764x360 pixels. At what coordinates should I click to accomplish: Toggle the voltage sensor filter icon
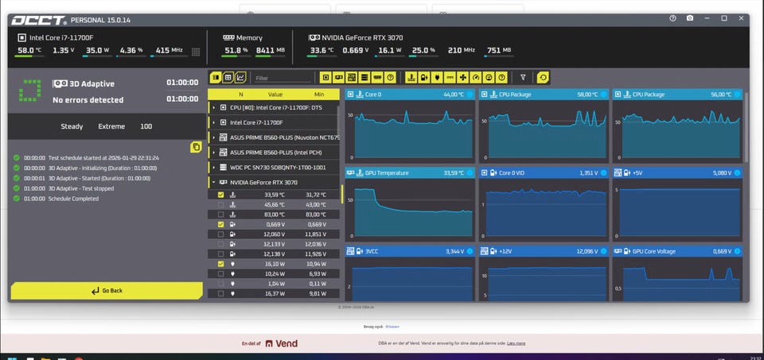pos(424,77)
